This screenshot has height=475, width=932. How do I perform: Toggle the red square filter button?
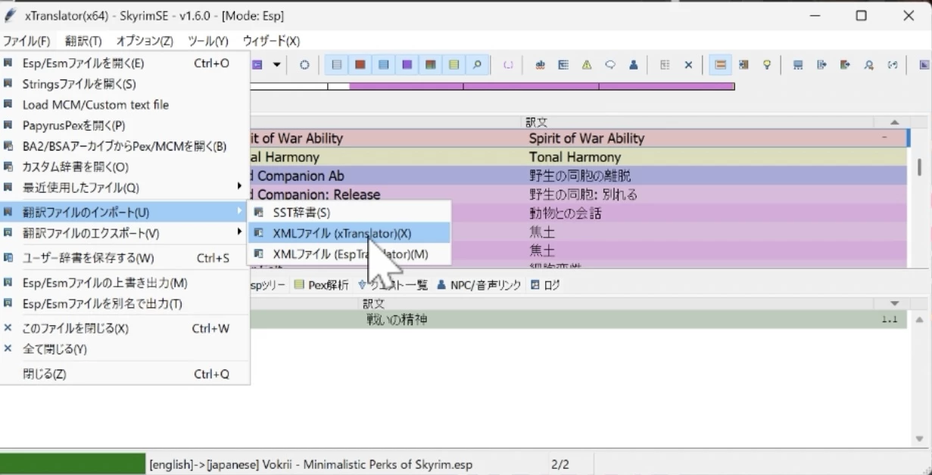pyautogui.click(x=360, y=65)
